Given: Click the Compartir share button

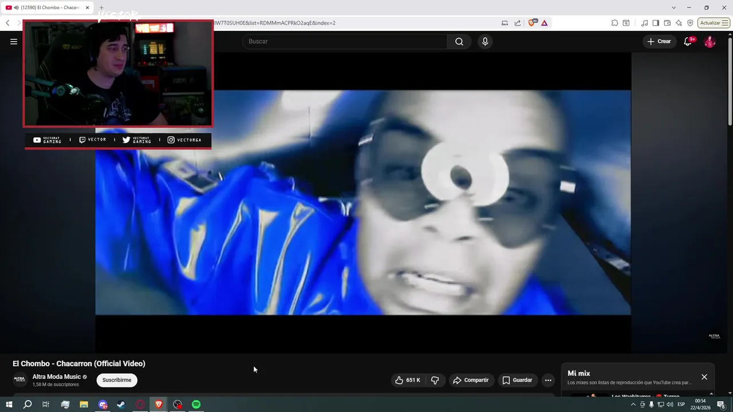Looking at the screenshot, I should click(x=471, y=380).
